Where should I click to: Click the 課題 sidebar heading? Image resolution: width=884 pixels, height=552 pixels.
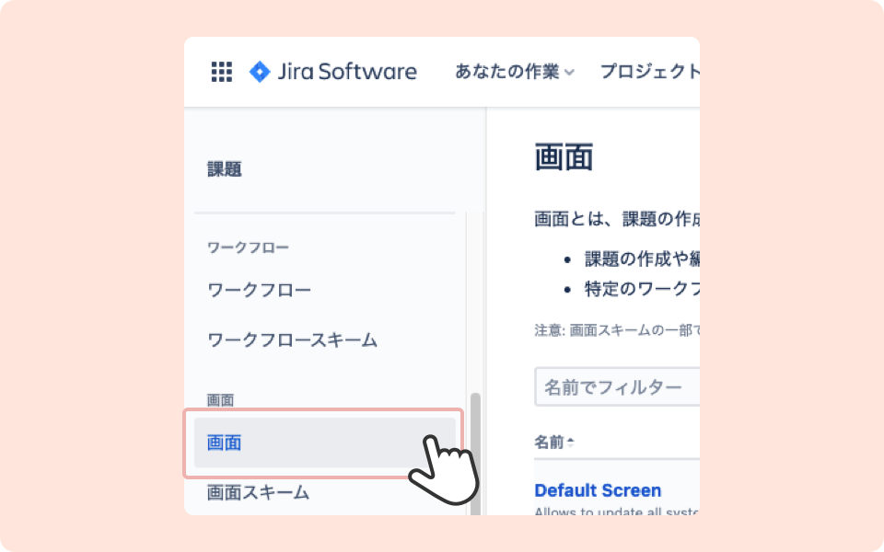(x=225, y=169)
